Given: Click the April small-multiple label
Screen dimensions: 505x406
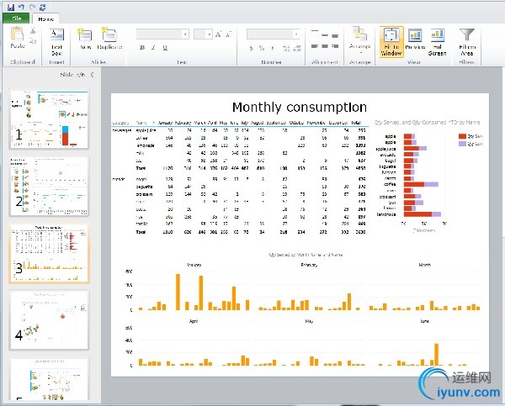Looking at the screenshot, I should (x=194, y=321).
